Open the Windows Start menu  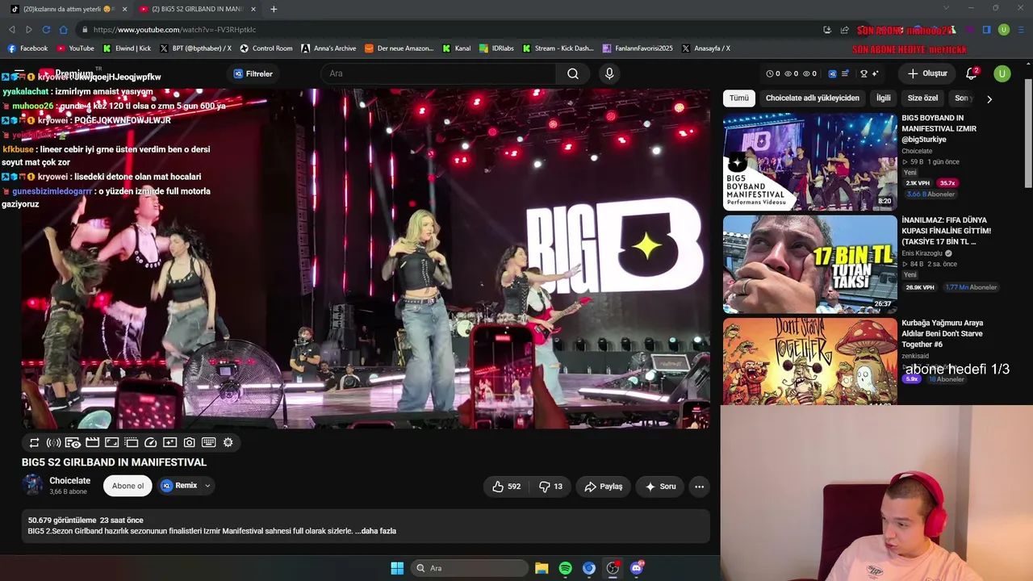click(397, 568)
